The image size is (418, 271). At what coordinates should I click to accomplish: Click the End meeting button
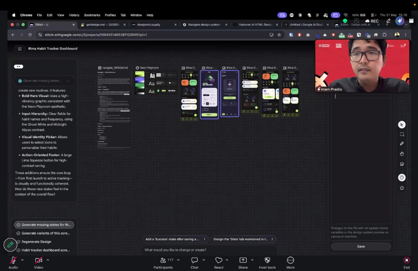tap(406, 263)
